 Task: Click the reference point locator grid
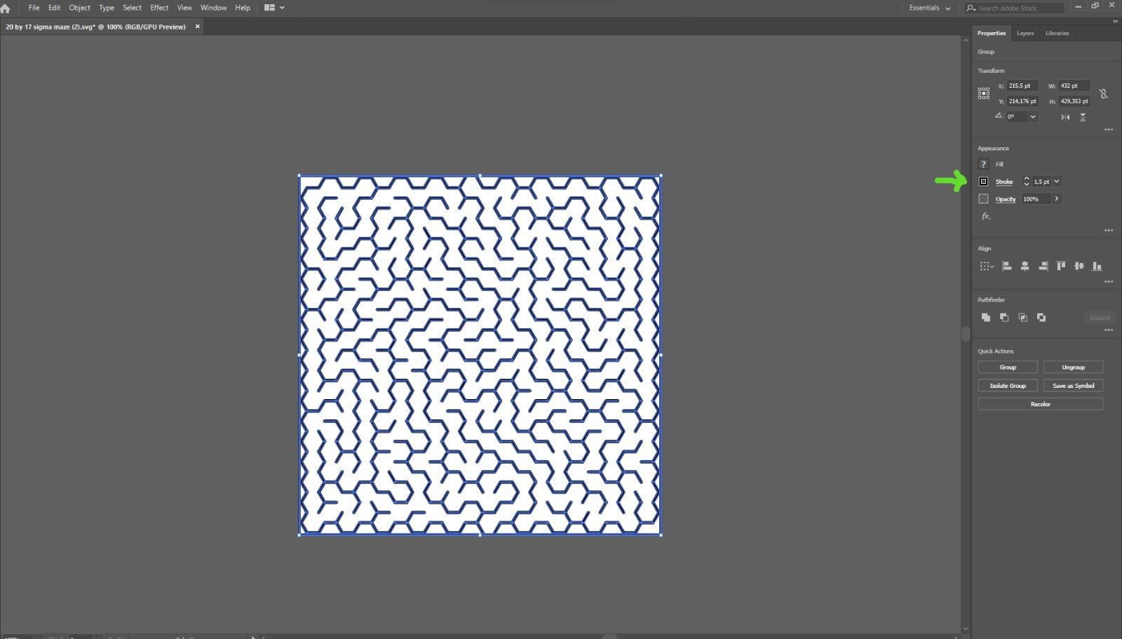[984, 93]
